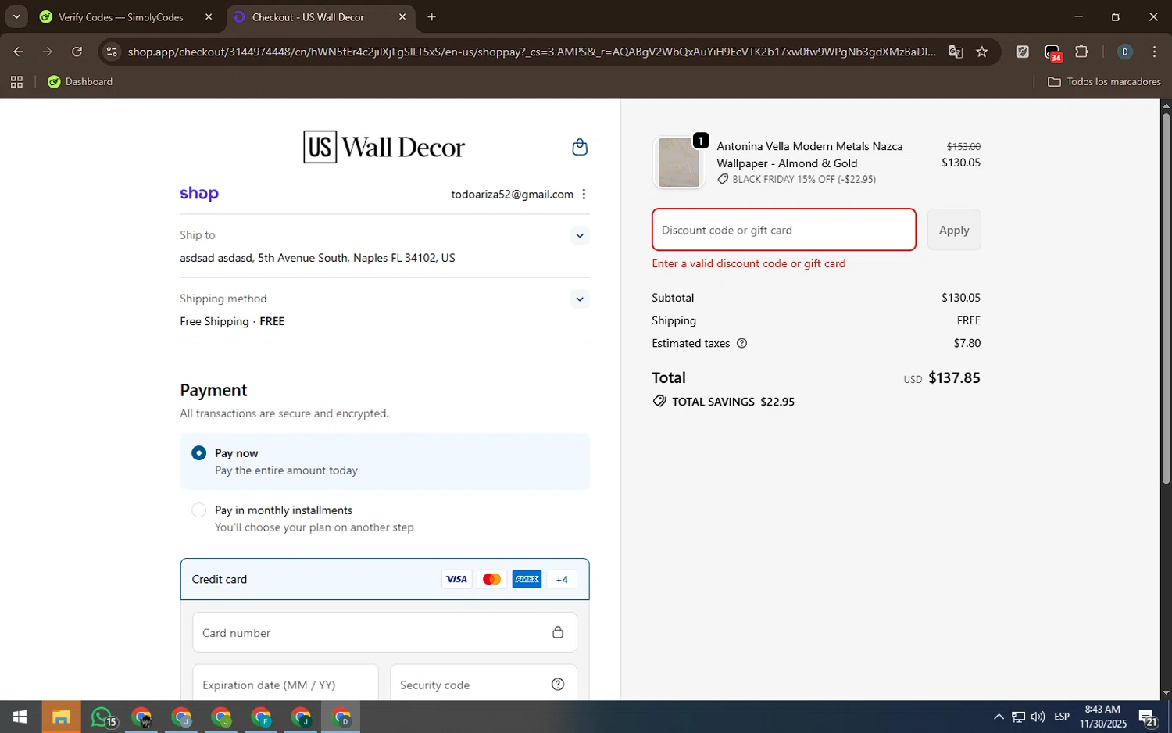The image size is (1172, 733).
Task: Choose Pay in monthly installments radio
Action: click(x=198, y=510)
